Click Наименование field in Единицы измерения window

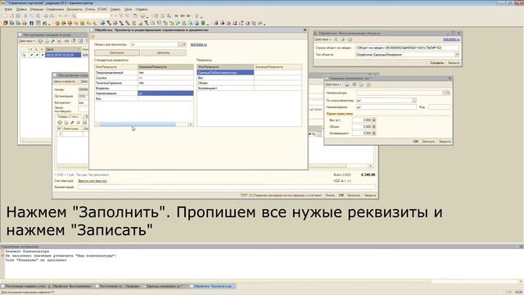click(386, 107)
